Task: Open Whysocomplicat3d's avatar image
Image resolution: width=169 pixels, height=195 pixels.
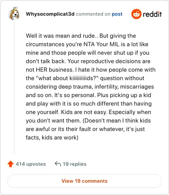Action: [14, 14]
